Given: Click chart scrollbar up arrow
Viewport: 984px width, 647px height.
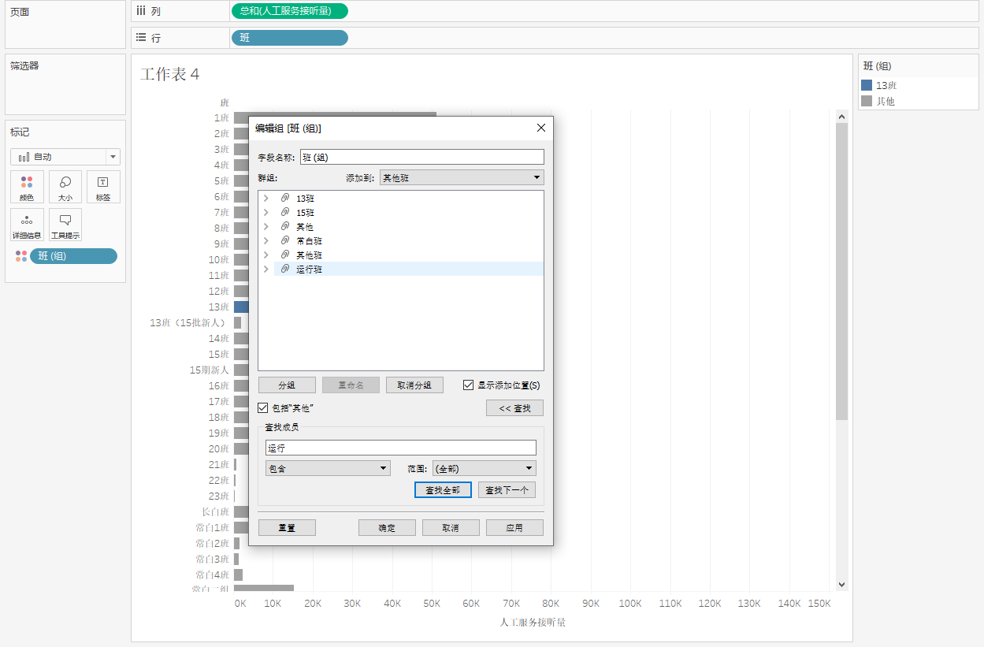Looking at the screenshot, I should (841, 117).
